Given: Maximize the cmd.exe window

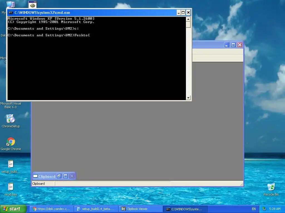Looking at the screenshot, I should (x=183, y=12).
